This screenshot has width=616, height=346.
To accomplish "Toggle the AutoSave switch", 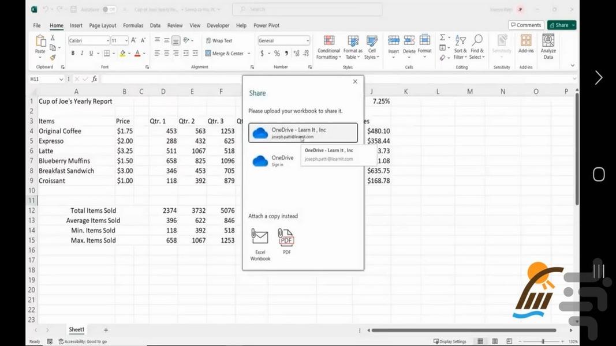I will (x=109, y=9).
